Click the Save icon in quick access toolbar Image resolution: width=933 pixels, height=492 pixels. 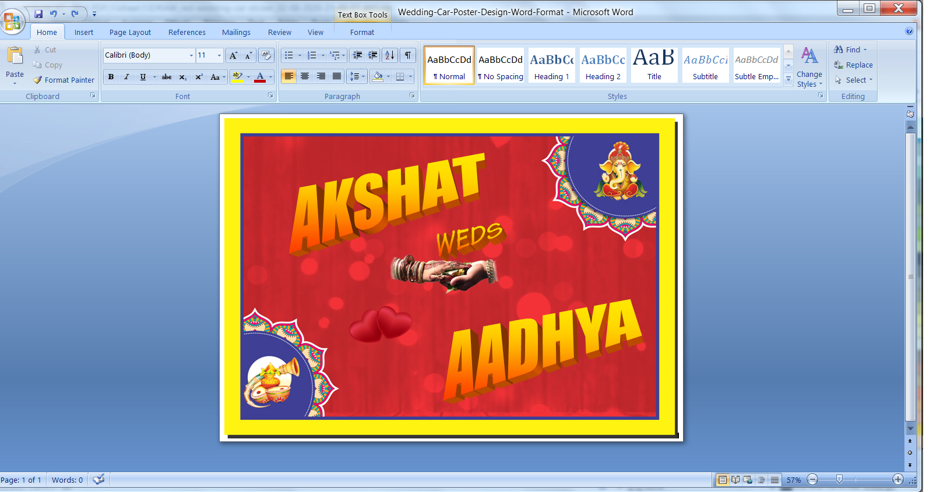tap(38, 14)
